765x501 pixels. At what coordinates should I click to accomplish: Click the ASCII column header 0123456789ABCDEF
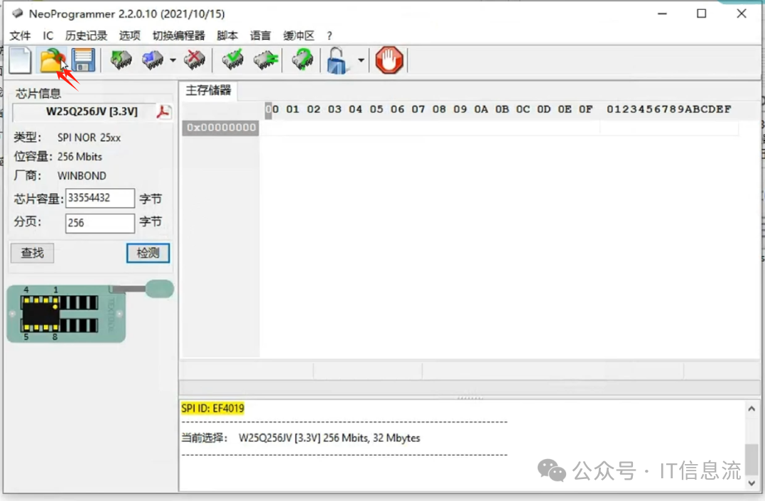tap(669, 109)
